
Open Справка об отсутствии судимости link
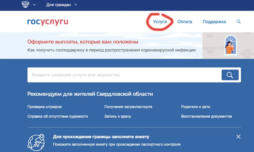(58, 116)
